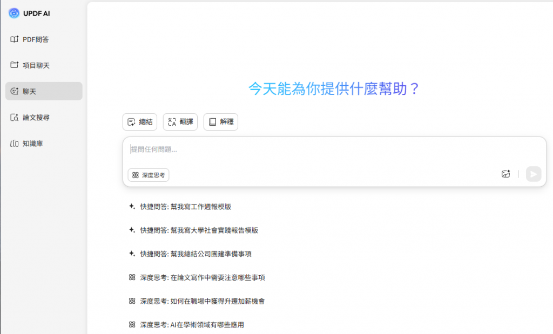The height and width of the screenshot is (334, 553).
Task: Click the 總結 quick action button
Action: (140, 122)
